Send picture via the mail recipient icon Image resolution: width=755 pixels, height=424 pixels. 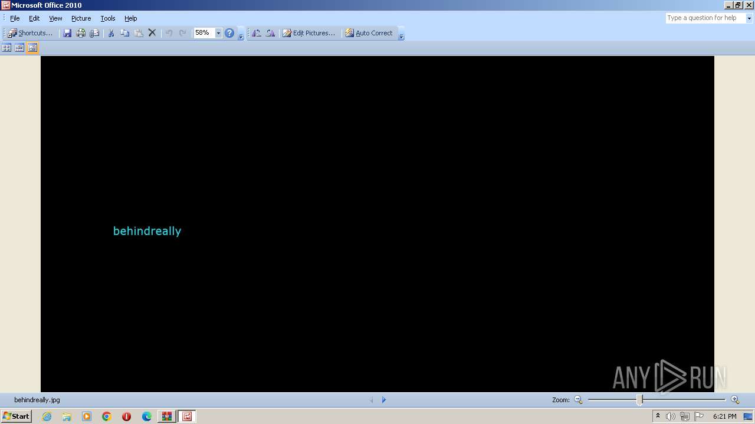[94, 33]
